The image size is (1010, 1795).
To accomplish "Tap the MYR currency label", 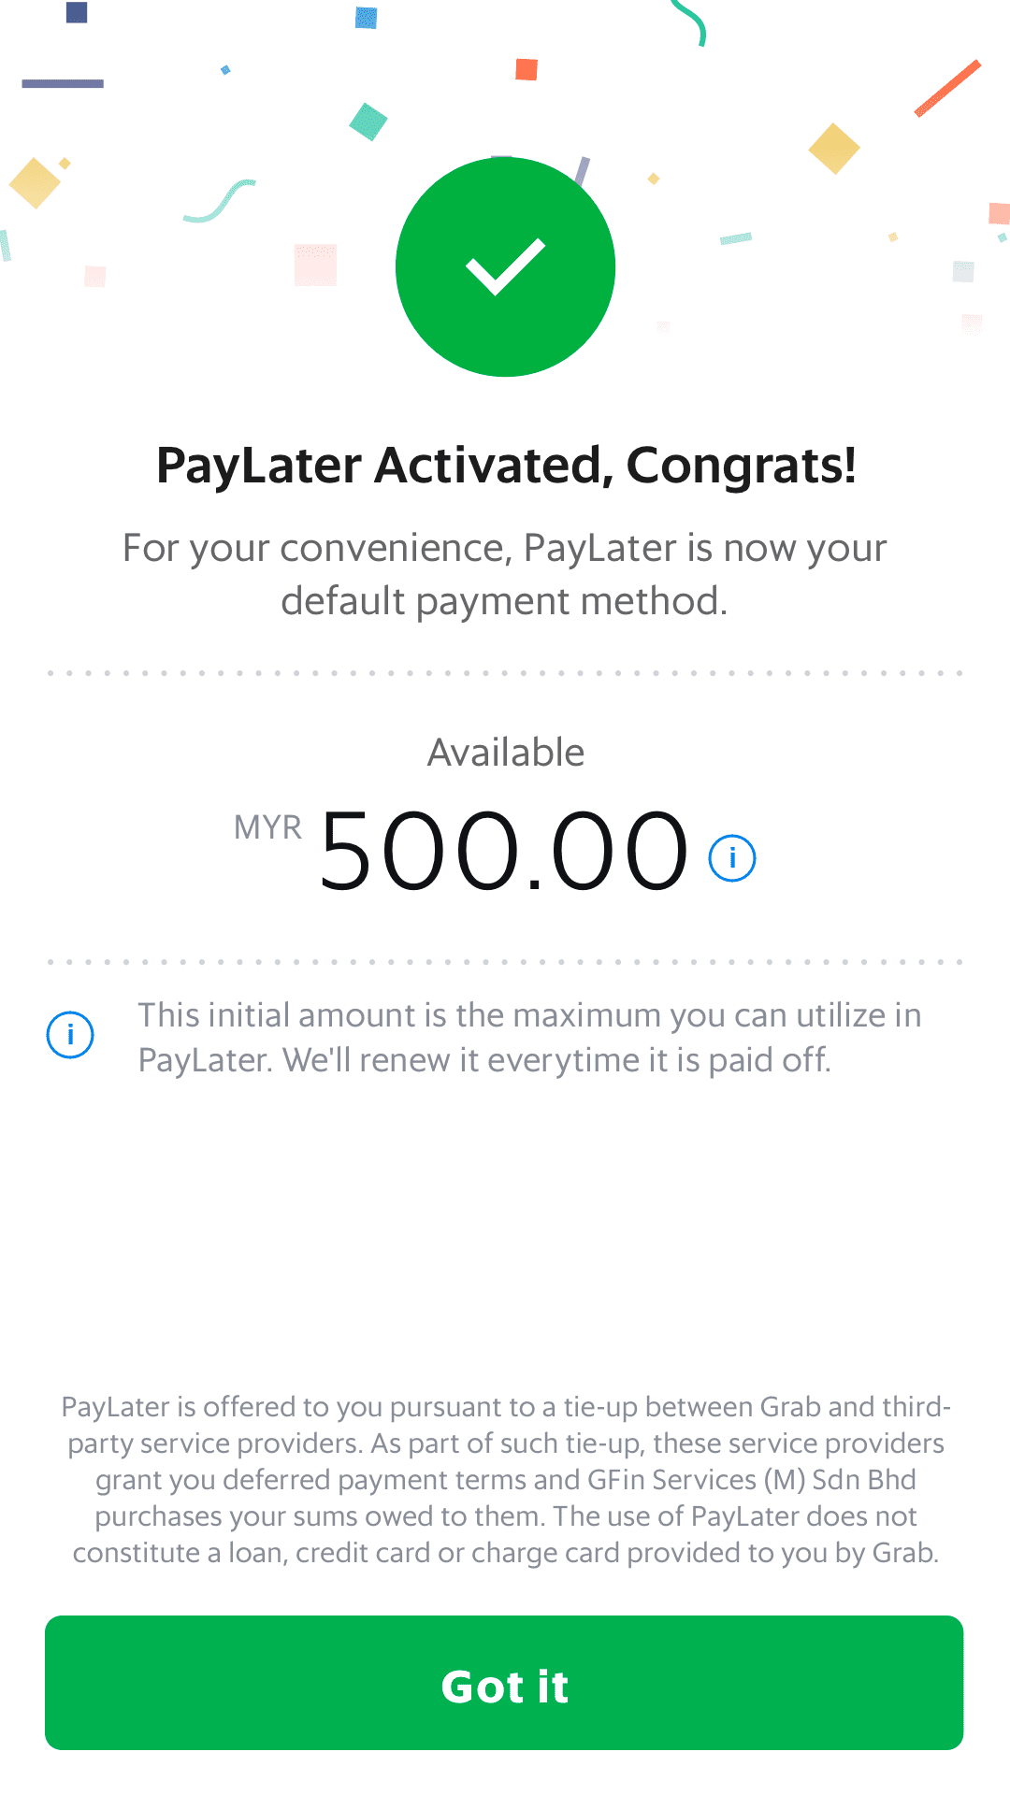I will pos(267,826).
